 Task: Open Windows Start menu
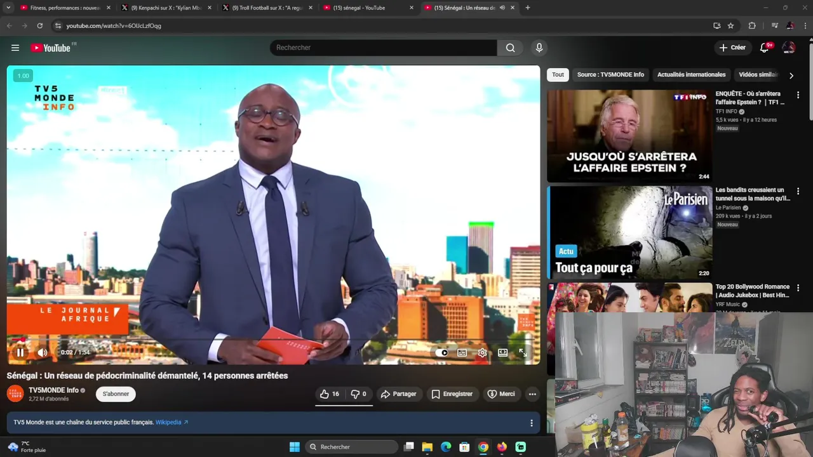click(x=295, y=447)
